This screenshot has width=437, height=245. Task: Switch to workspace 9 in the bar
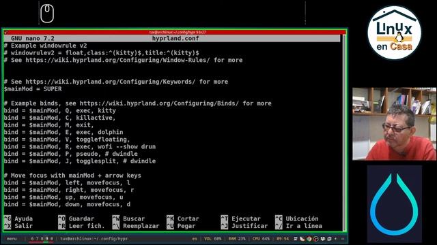(46, 239)
